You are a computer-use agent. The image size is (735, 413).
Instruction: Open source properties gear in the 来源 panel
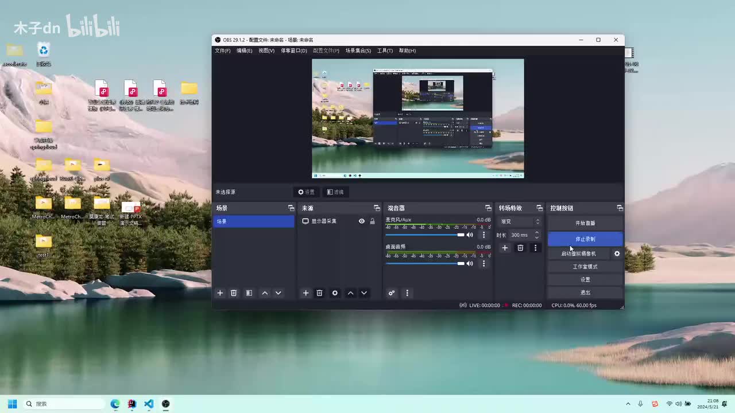pyautogui.click(x=335, y=293)
